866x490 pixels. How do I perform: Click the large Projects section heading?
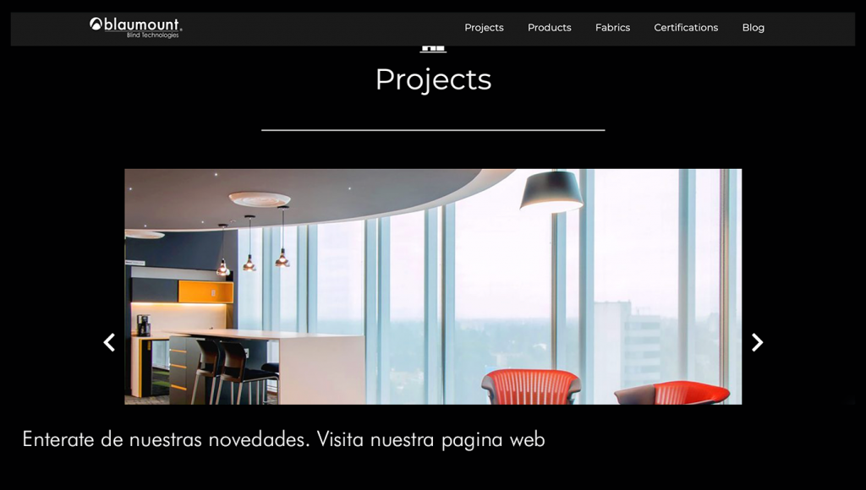pos(433,80)
